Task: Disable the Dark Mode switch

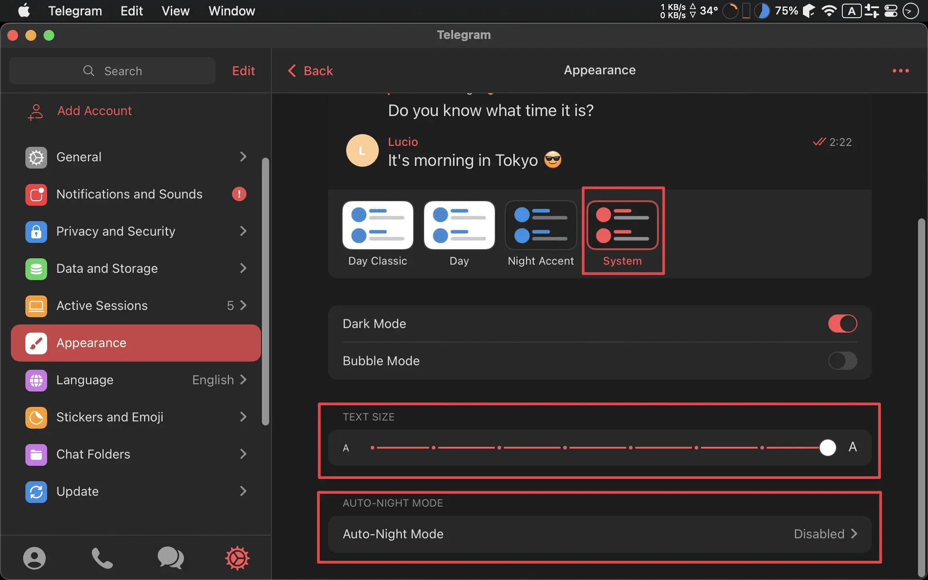Action: click(842, 324)
